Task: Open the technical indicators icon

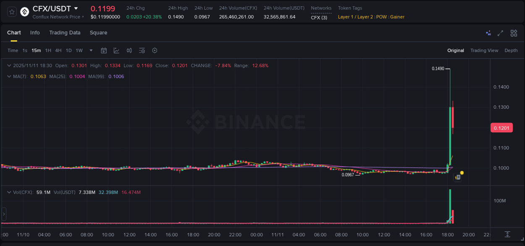Action: pyautogui.click(x=129, y=50)
